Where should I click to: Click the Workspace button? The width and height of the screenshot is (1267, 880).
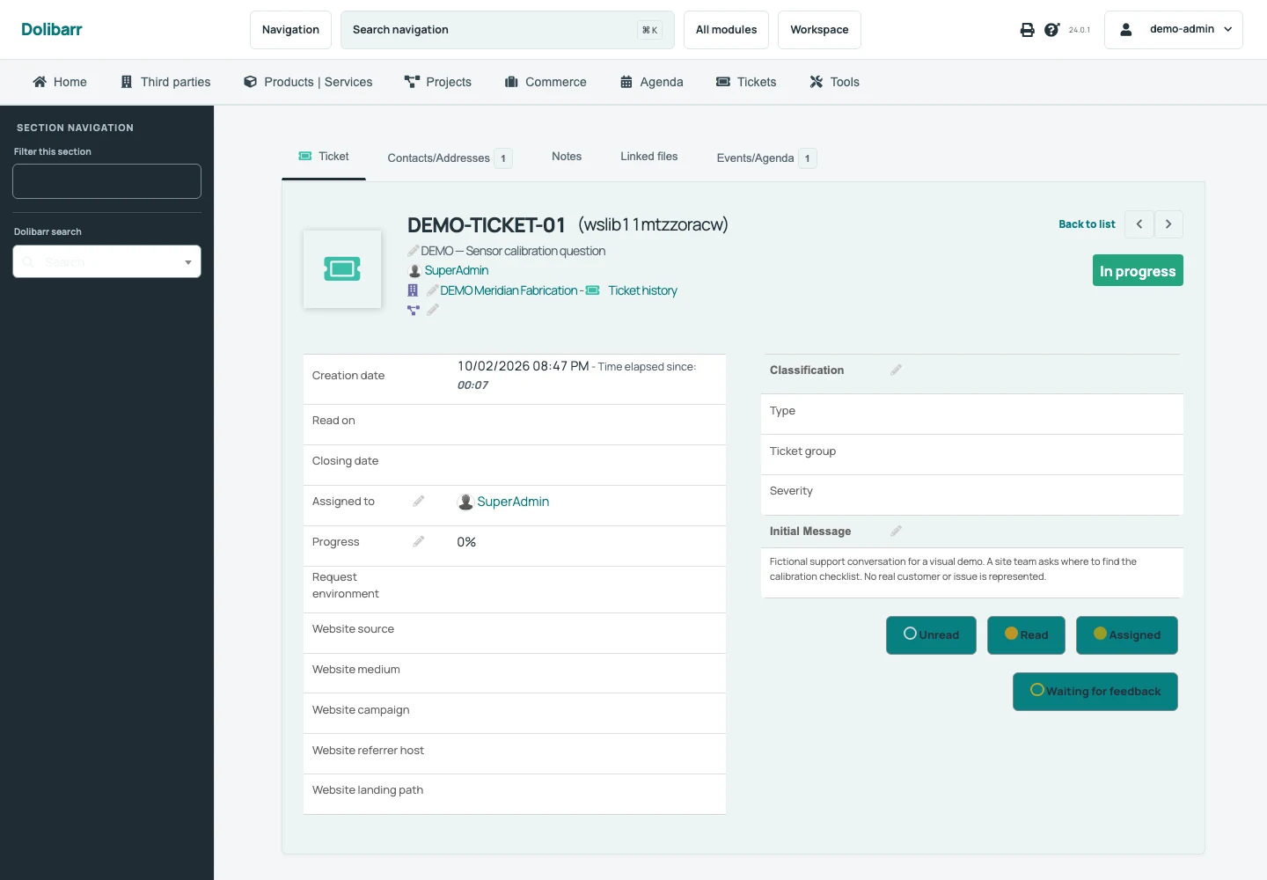(x=819, y=30)
